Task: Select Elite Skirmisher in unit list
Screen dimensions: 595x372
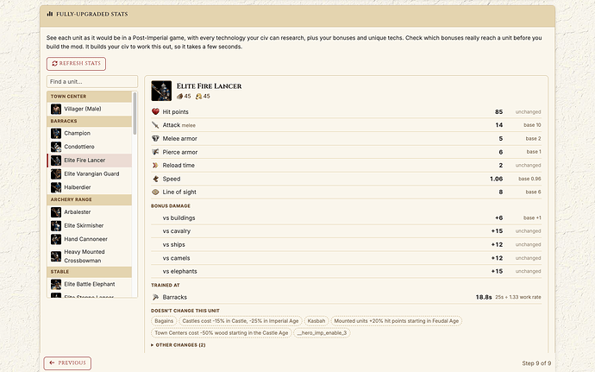Action: 89,226
